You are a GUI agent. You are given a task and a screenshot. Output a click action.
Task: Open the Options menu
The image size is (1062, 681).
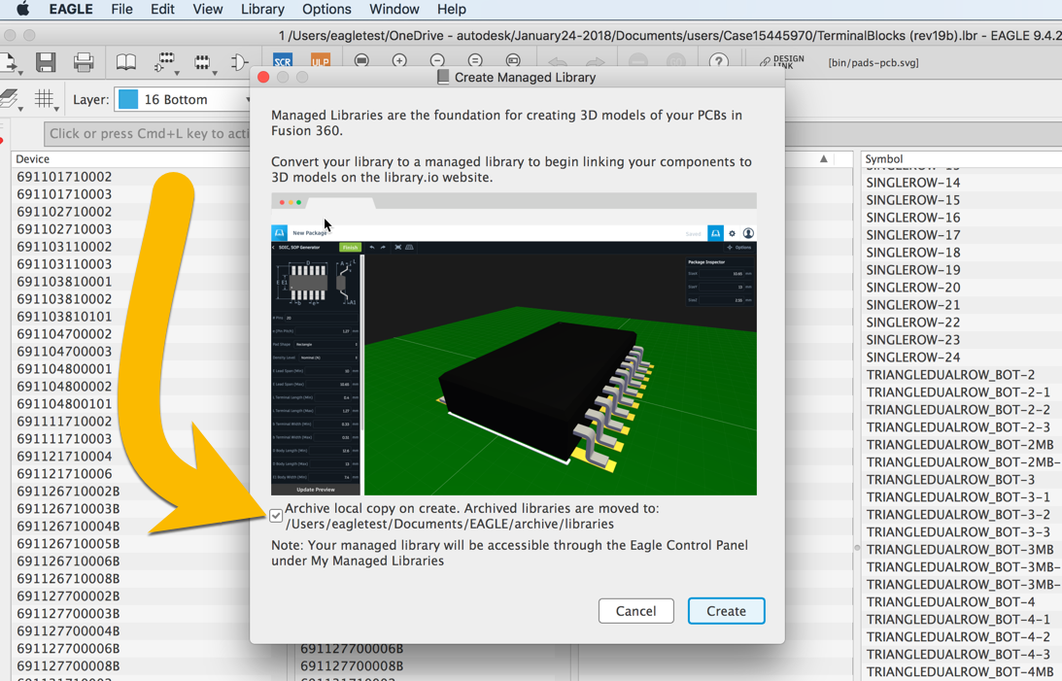click(x=325, y=9)
